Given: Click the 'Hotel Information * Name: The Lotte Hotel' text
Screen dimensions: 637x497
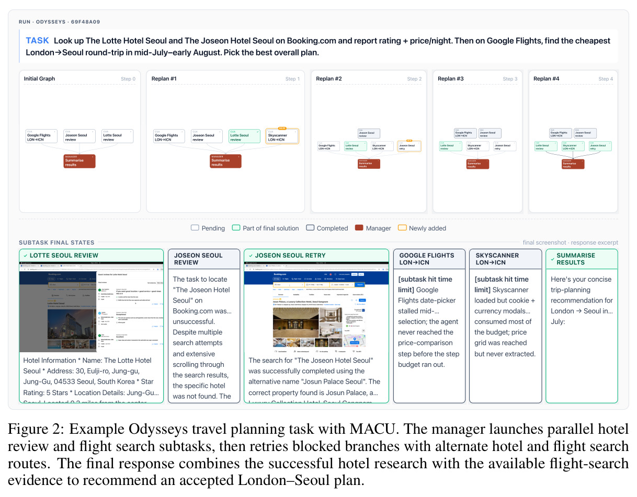Looking at the screenshot, I should click(87, 360).
